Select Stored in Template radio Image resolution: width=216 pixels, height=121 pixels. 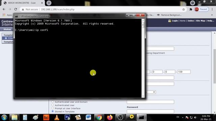pyautogui.click(x=53, y=111)
